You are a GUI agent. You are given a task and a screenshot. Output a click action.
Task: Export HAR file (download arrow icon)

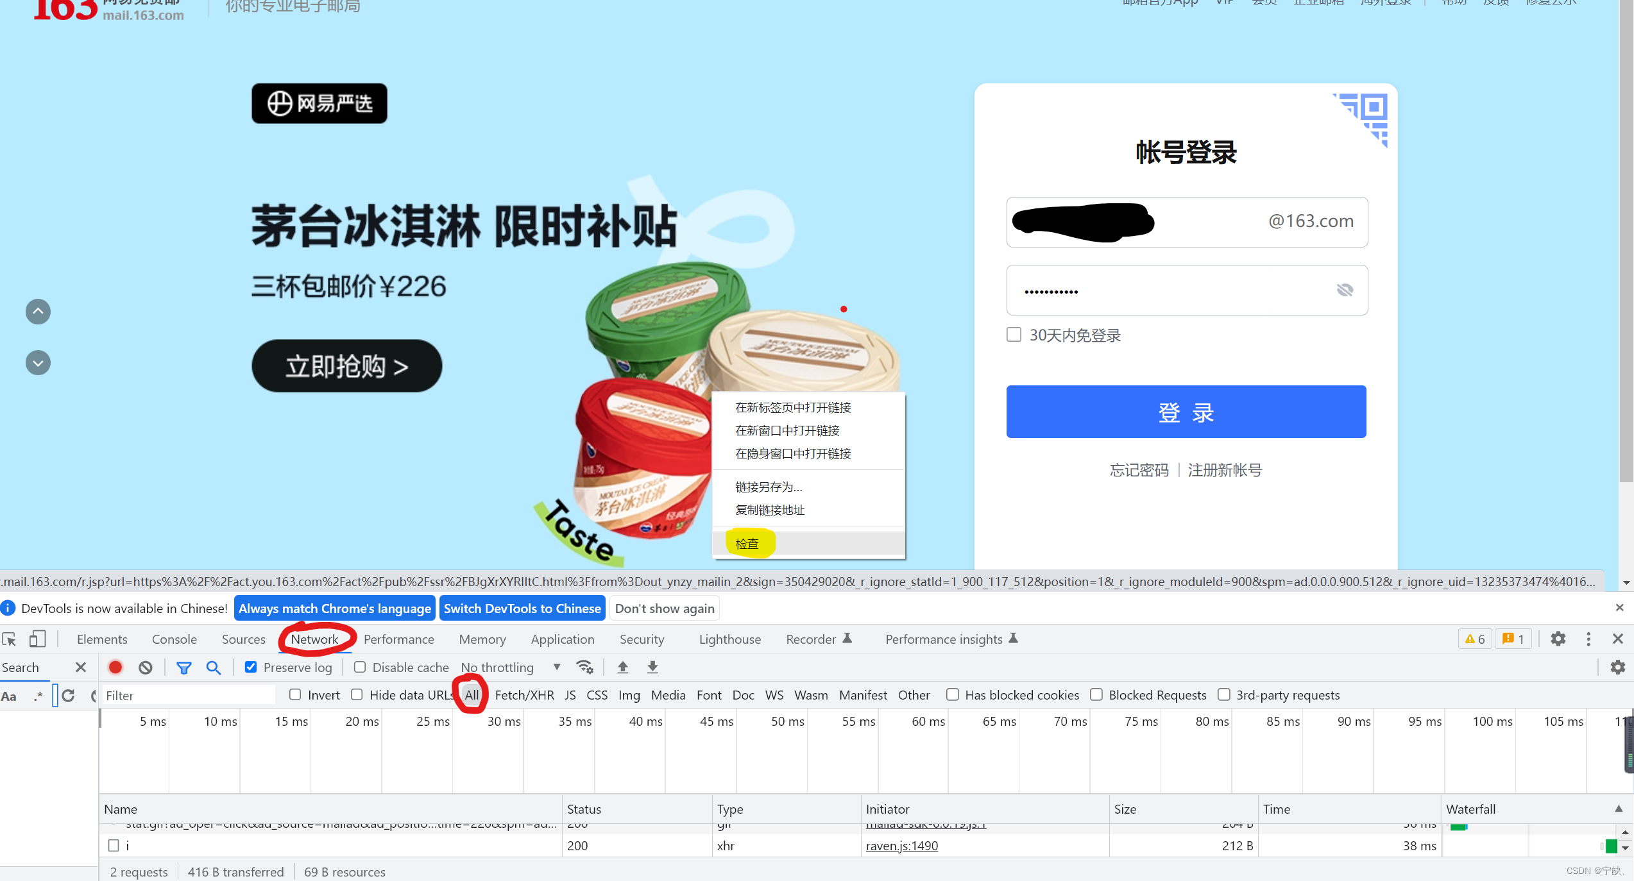(652, 667)
